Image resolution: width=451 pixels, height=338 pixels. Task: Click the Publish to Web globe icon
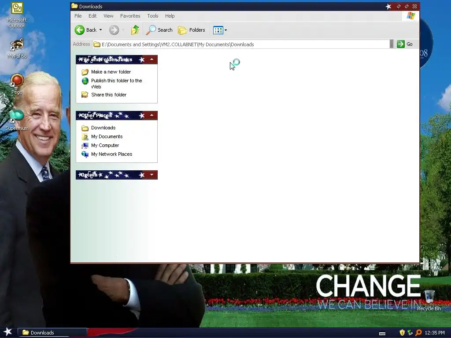[85, 81]
